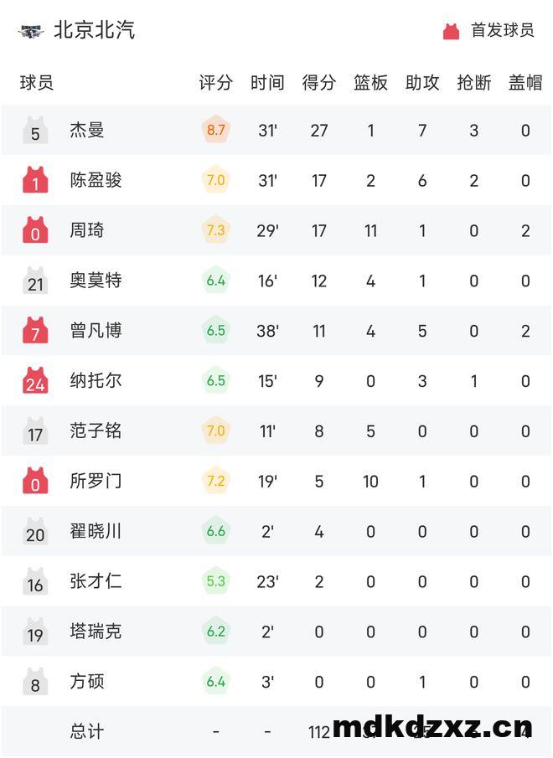Open player 翟晓川's name link

96,531
